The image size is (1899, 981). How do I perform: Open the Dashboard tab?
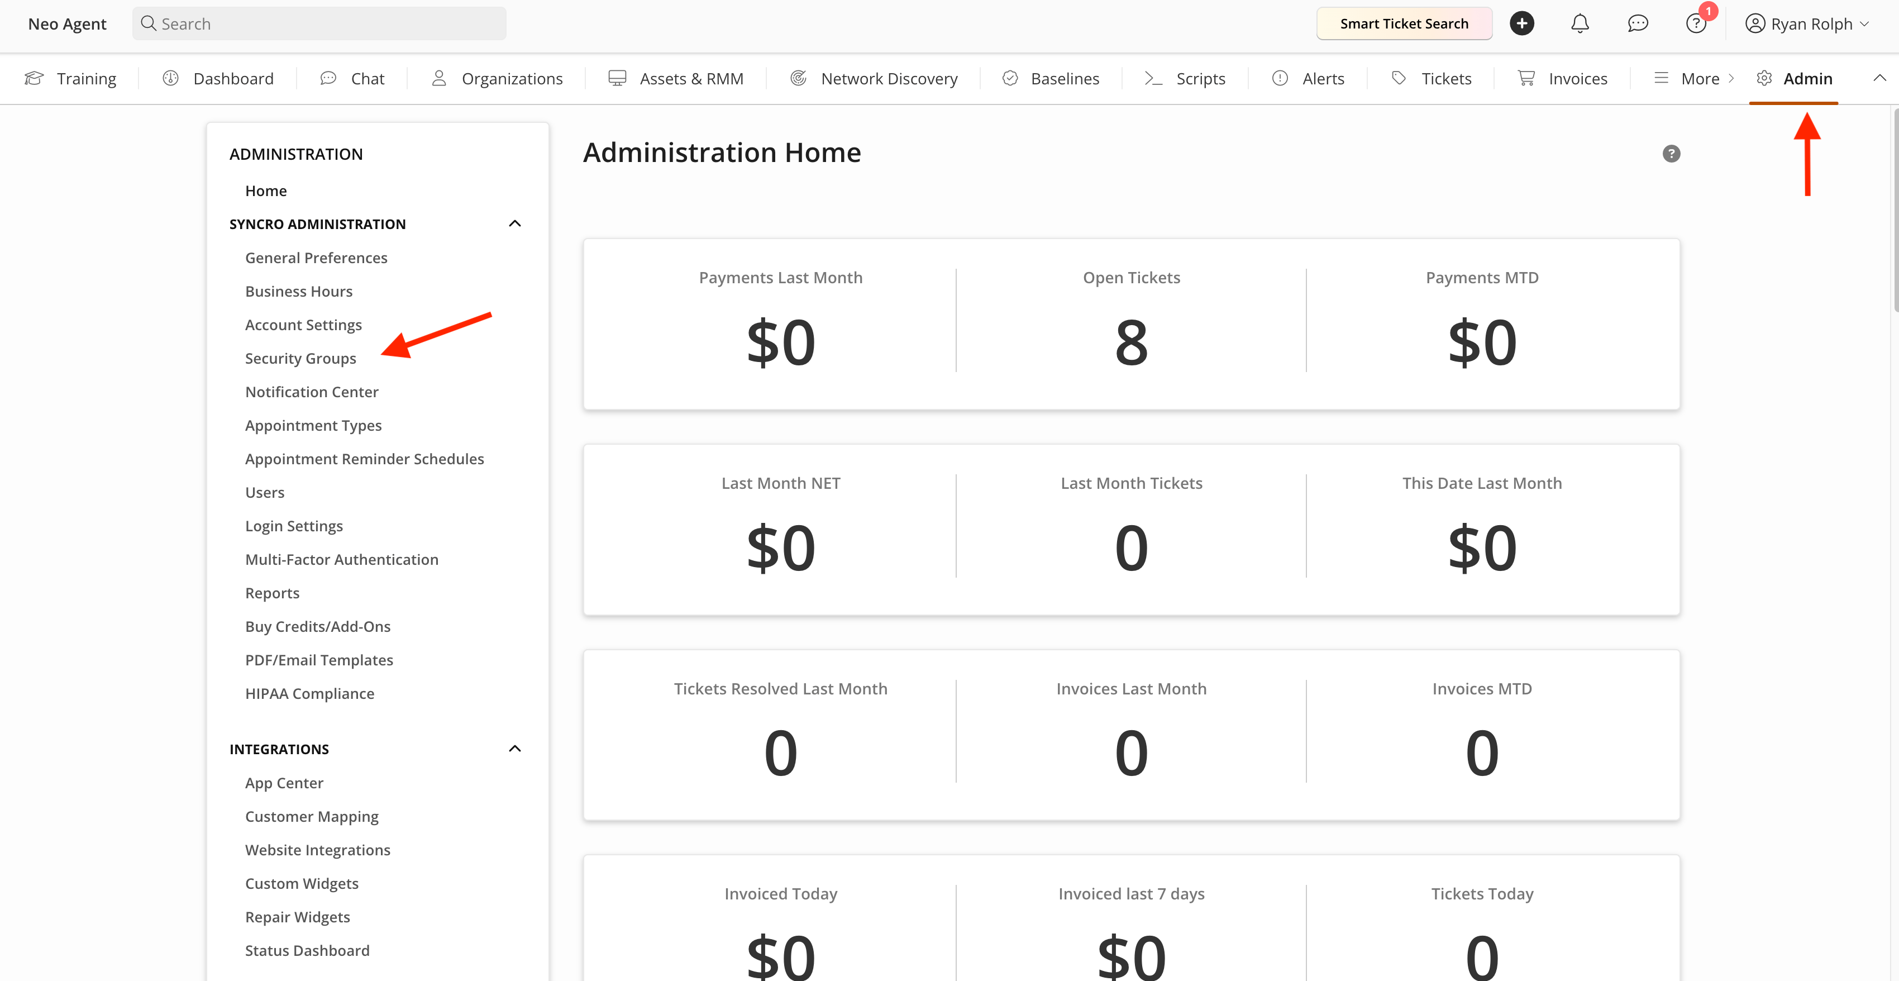[x=218, y=78]
